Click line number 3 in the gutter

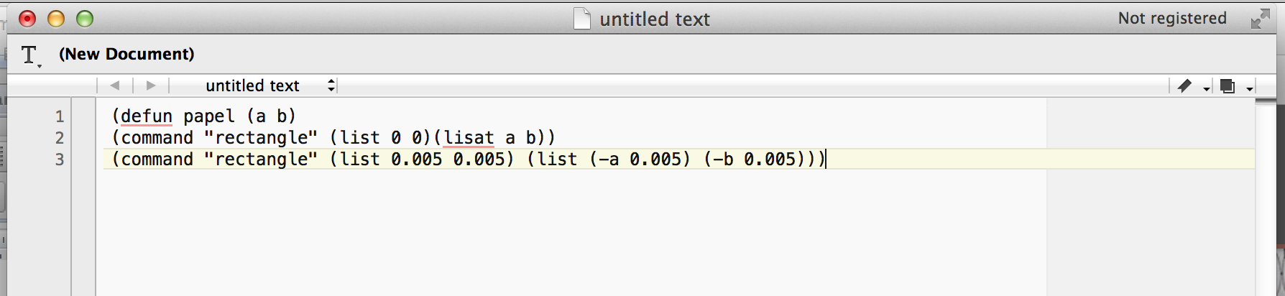60,159
